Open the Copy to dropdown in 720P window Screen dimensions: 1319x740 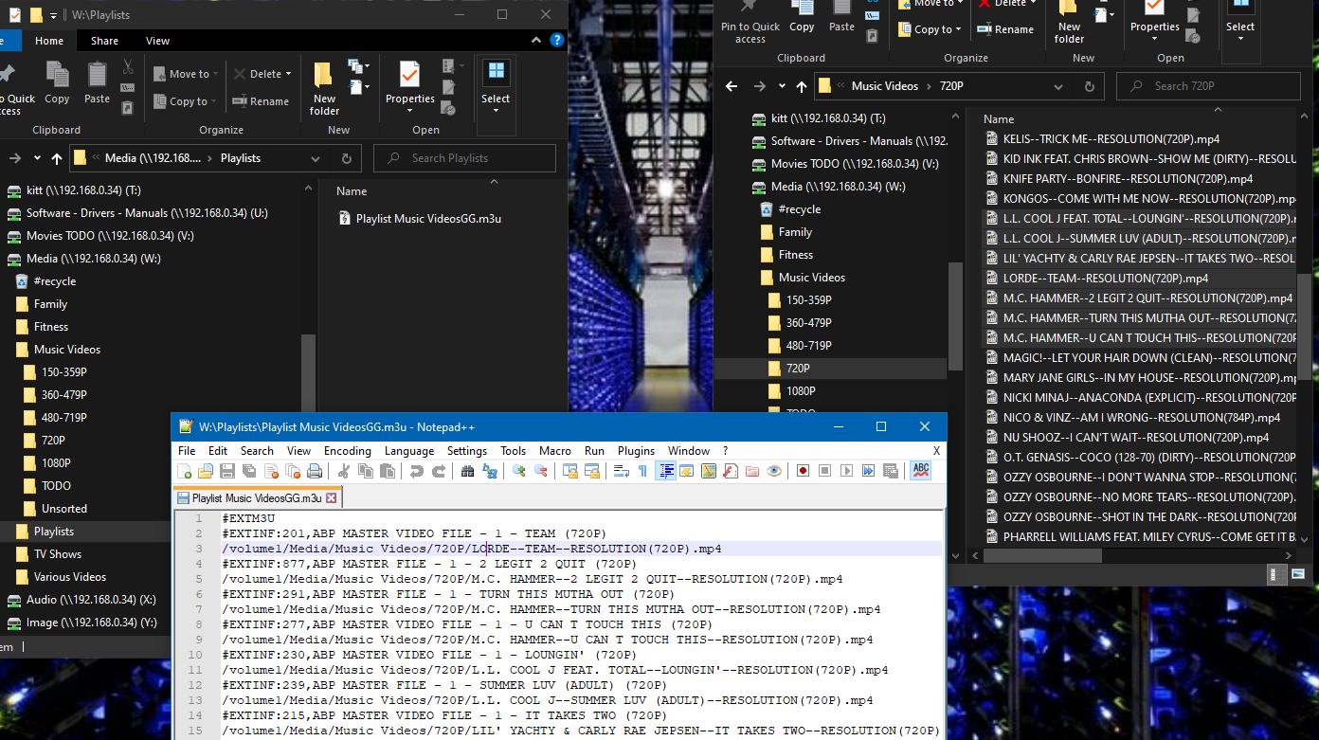pos(958,29)
